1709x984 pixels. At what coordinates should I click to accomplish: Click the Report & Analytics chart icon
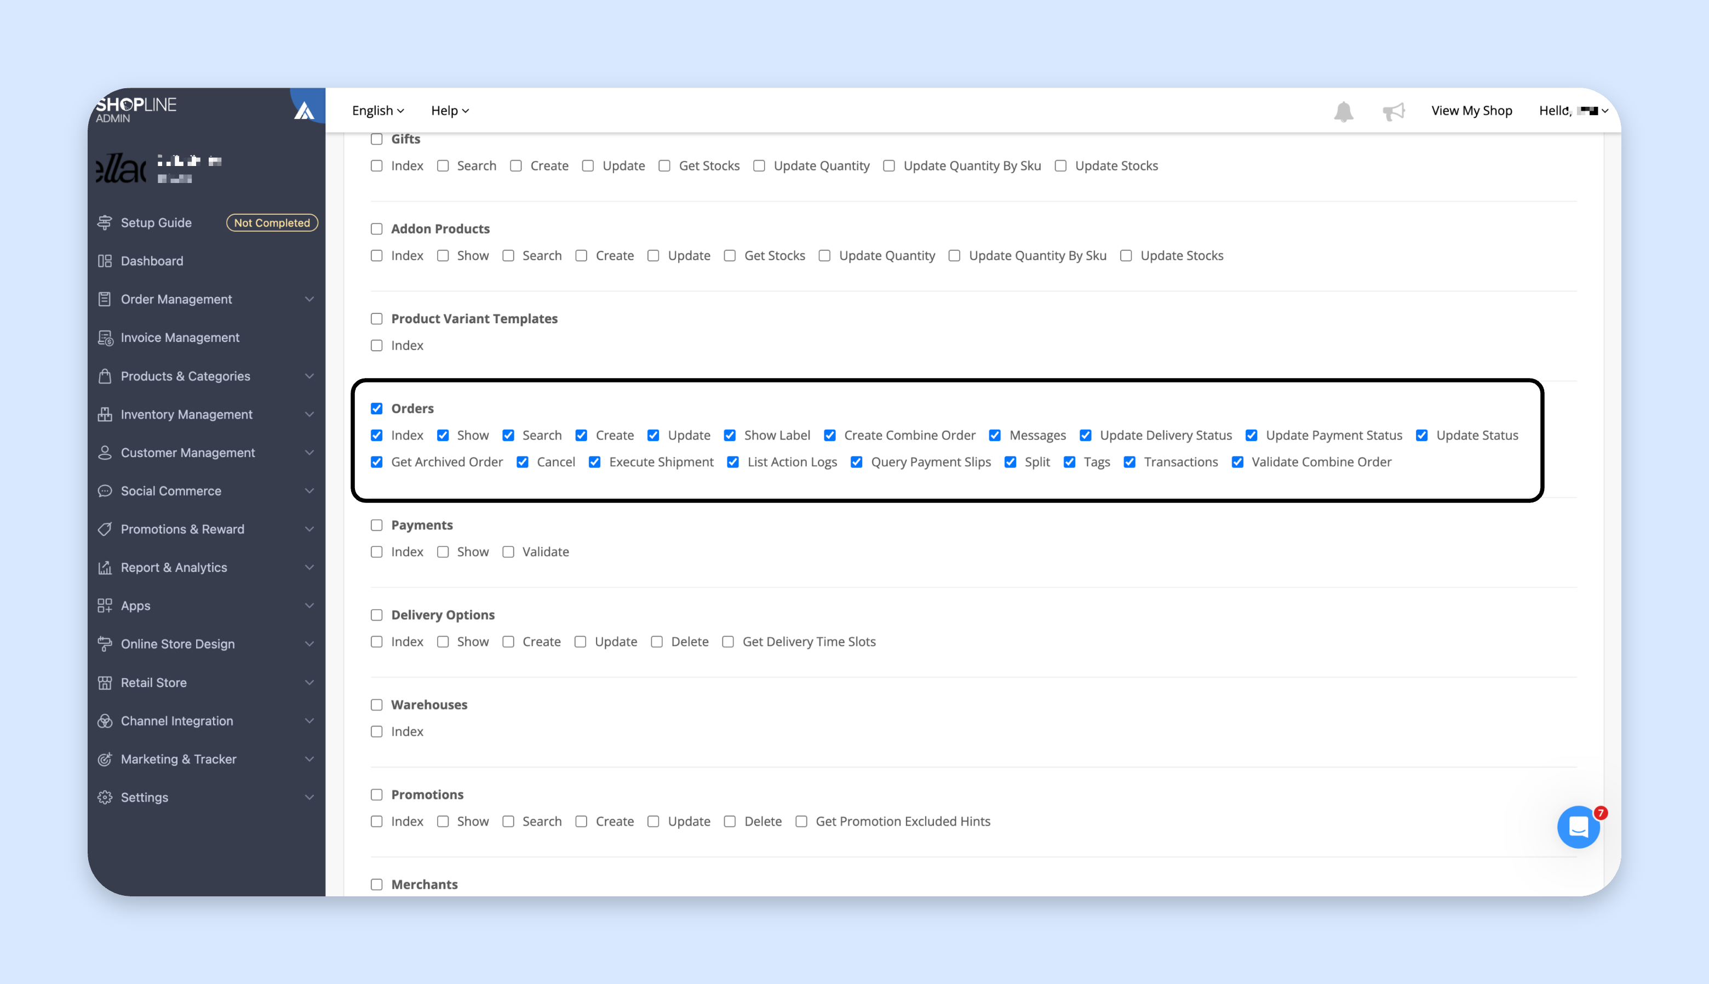point(105,568)
